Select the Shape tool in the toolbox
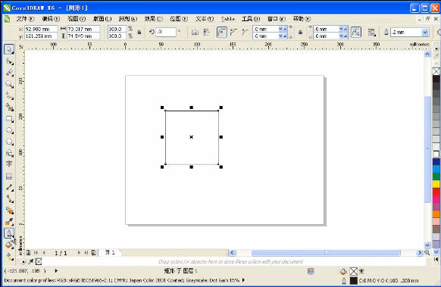Image resolution: width=441 pixels, height=287 pixels. (9, 61)
